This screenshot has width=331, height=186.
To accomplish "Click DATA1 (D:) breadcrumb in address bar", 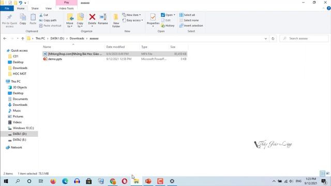I will (x=57, y=39).
